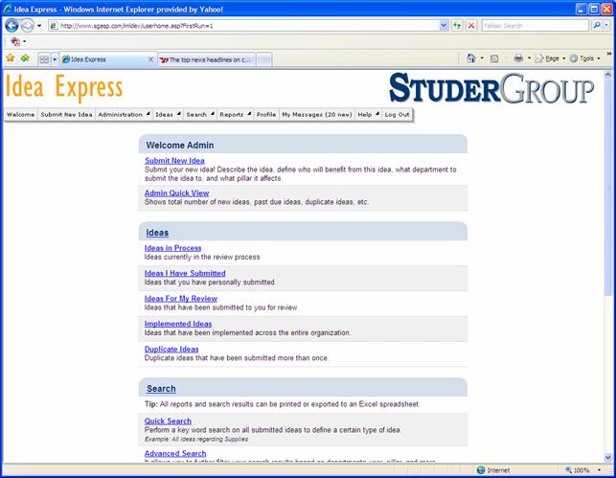Click the Home toolbar icon
616x478 pixels.
click(x=471, y=58)
